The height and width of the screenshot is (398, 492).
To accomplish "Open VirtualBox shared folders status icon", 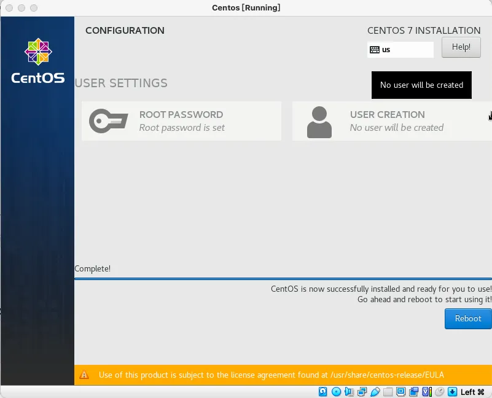I will point(388,391).
